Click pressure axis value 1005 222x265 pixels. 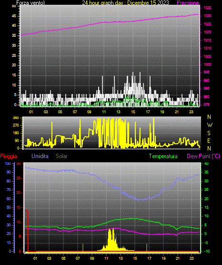[x=207, y=56]
